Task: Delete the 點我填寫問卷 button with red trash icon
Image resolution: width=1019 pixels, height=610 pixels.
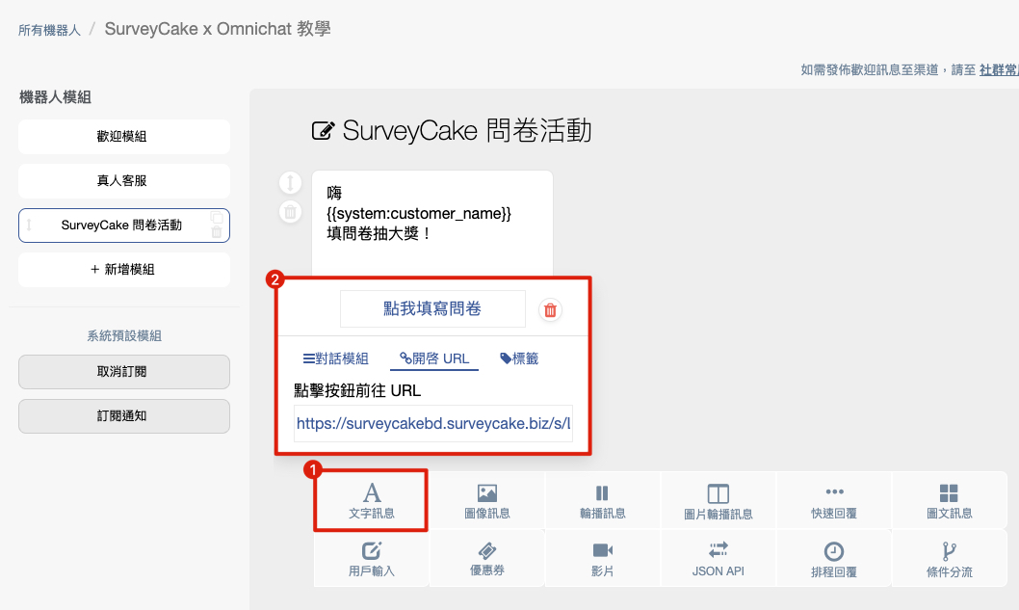Action: (550, 309)
